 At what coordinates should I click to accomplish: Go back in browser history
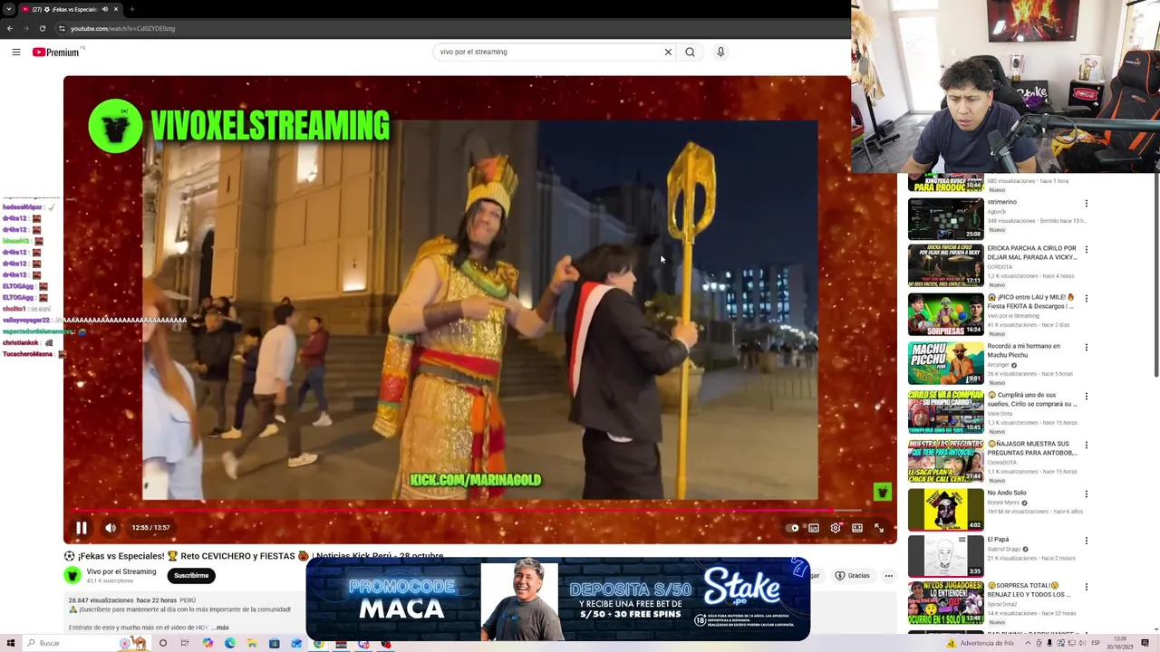(10, 28)
